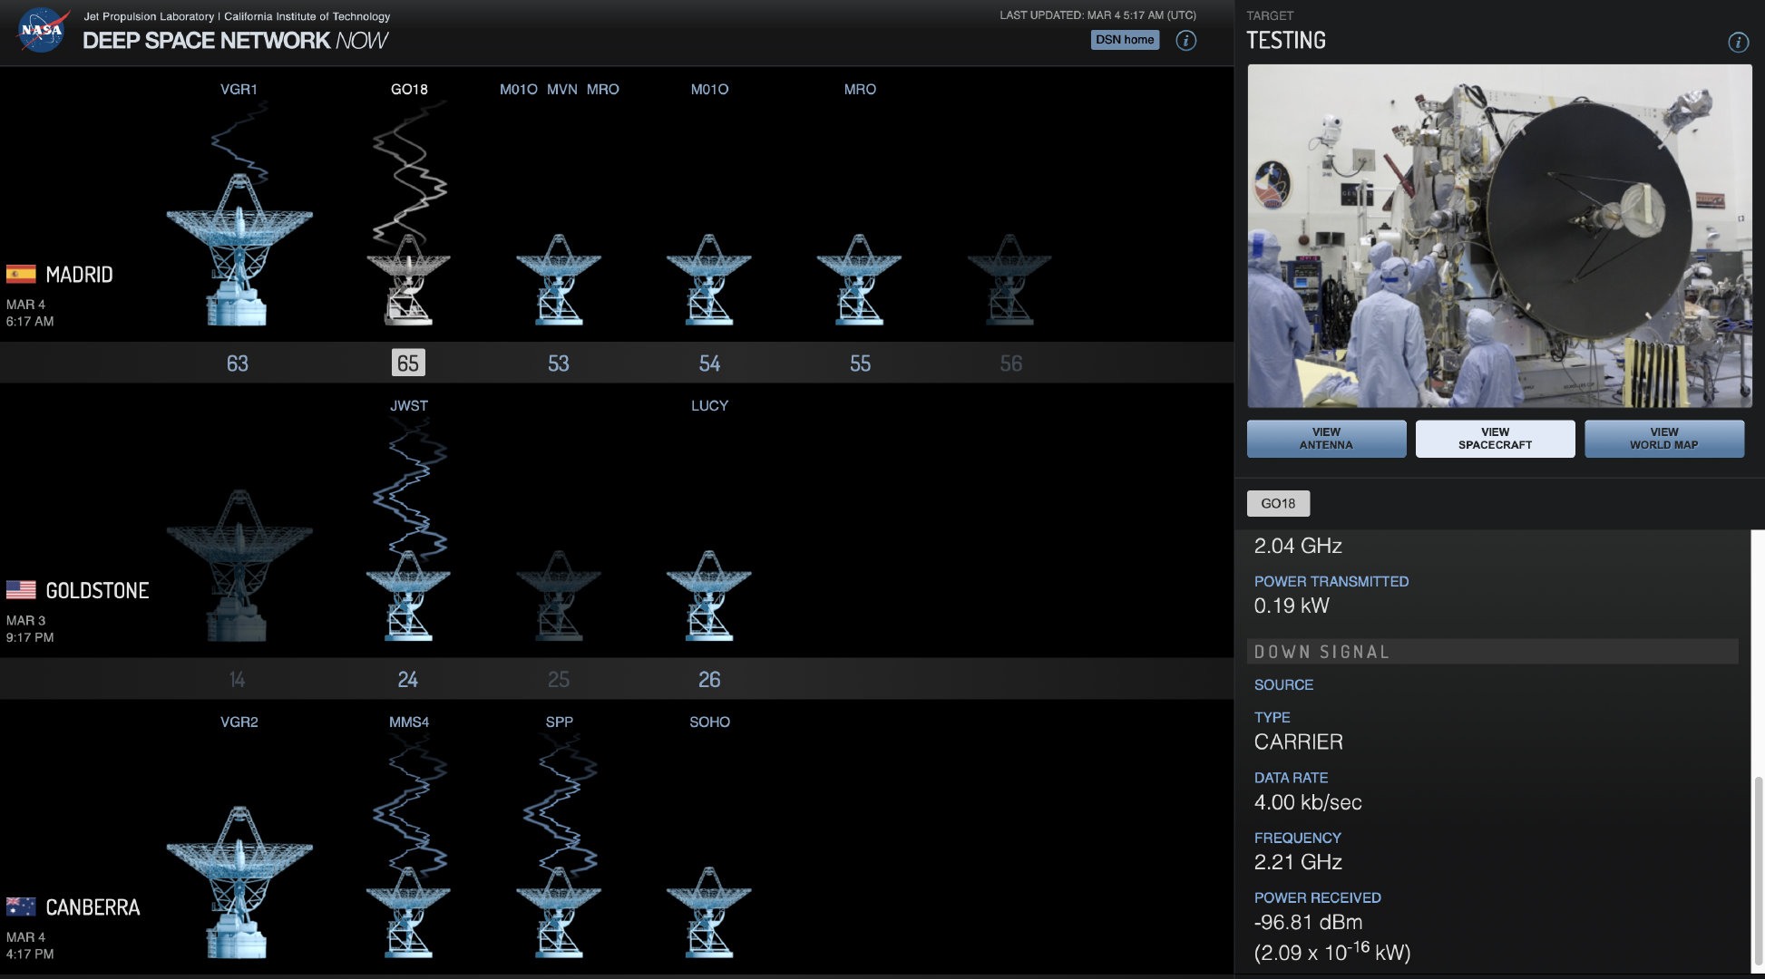Viewport: 1765px width, 979px height.
Task: Click the GO18 signal waveform above dish 65
Action: 410,170
